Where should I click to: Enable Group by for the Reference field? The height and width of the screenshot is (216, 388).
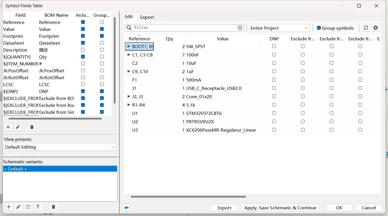pos(102,22)
